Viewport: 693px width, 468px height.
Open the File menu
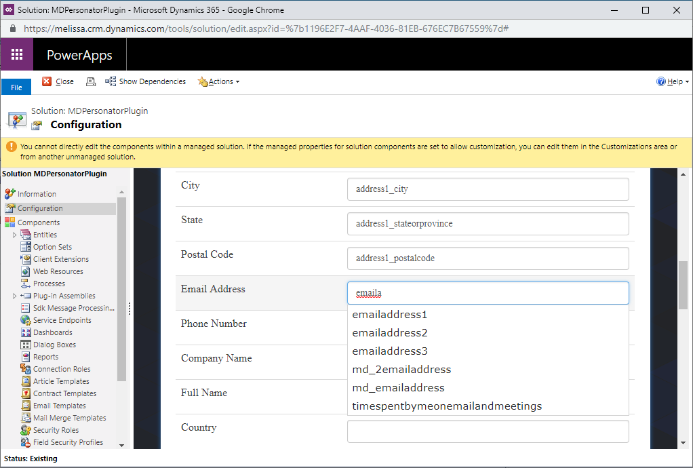tap(16, 87)
